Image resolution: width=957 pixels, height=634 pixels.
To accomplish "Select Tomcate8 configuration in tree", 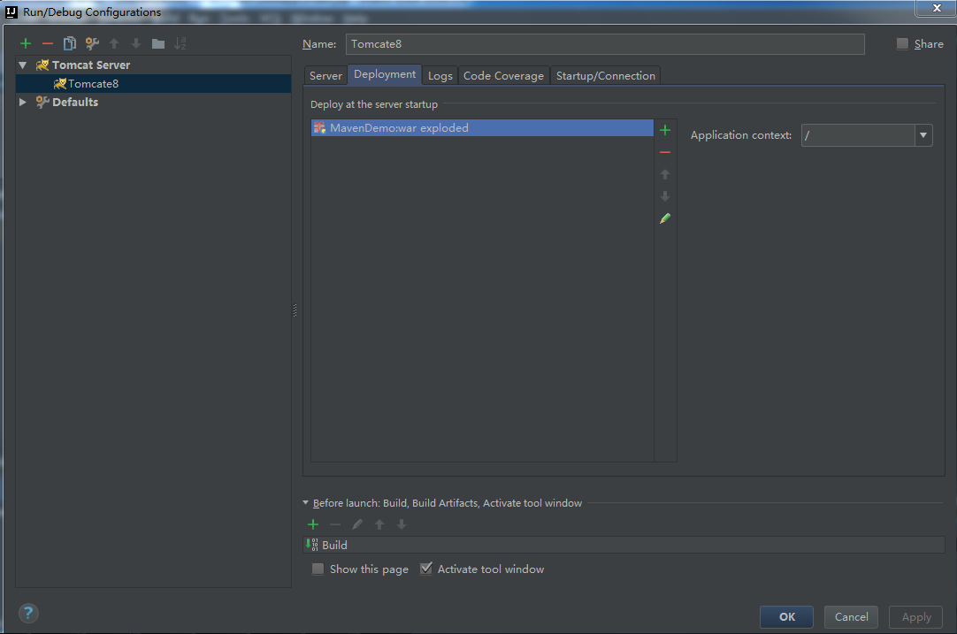I will point(154,84).
